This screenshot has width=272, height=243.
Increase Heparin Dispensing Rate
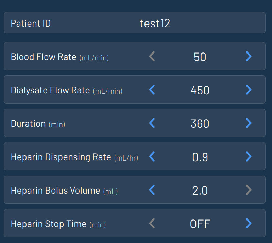(x=249, y=156)
